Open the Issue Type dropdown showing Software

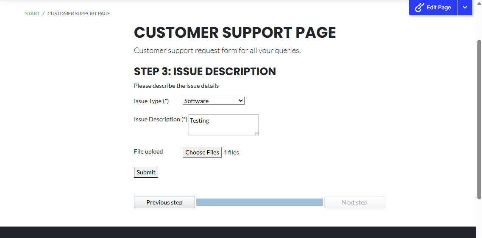pos(213,101)
